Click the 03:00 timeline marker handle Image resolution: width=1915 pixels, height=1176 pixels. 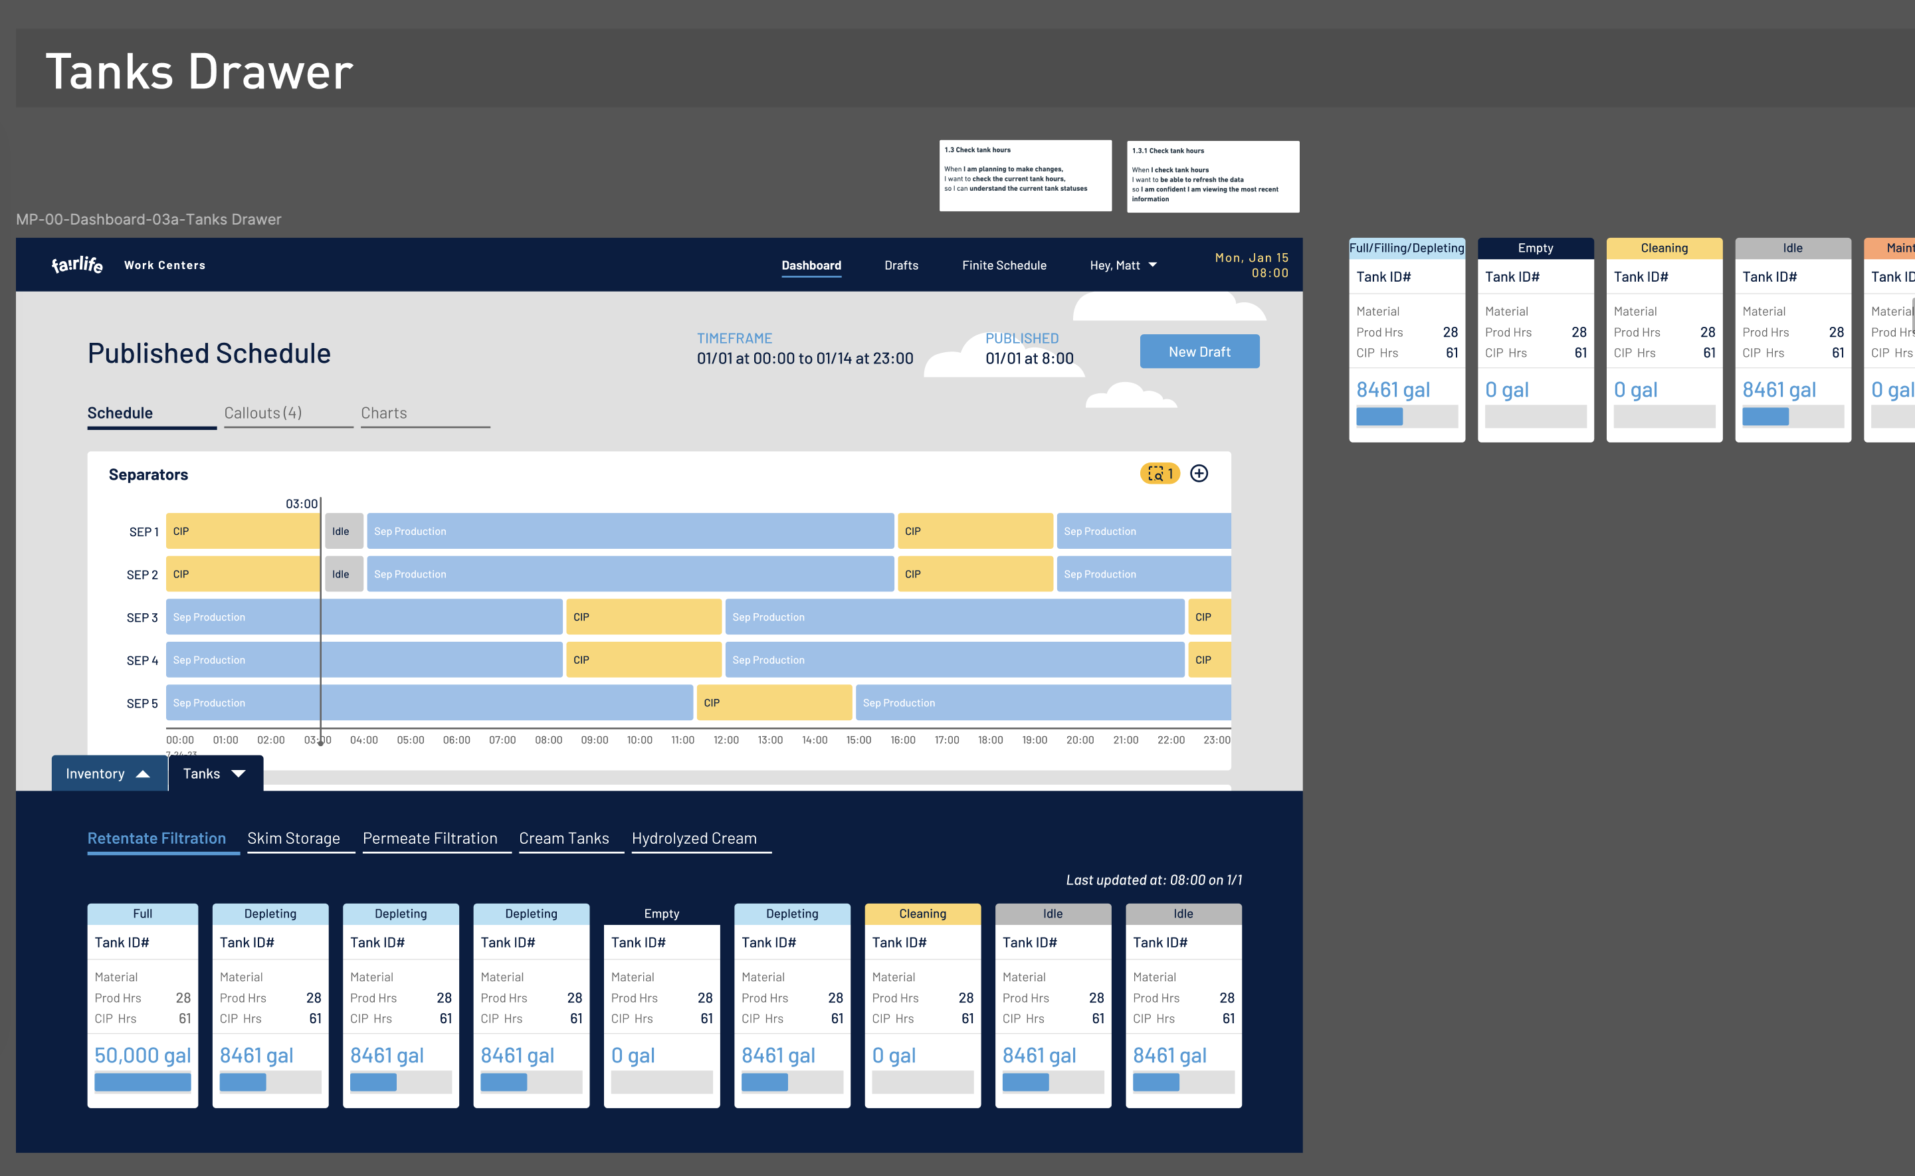(320, 743)
